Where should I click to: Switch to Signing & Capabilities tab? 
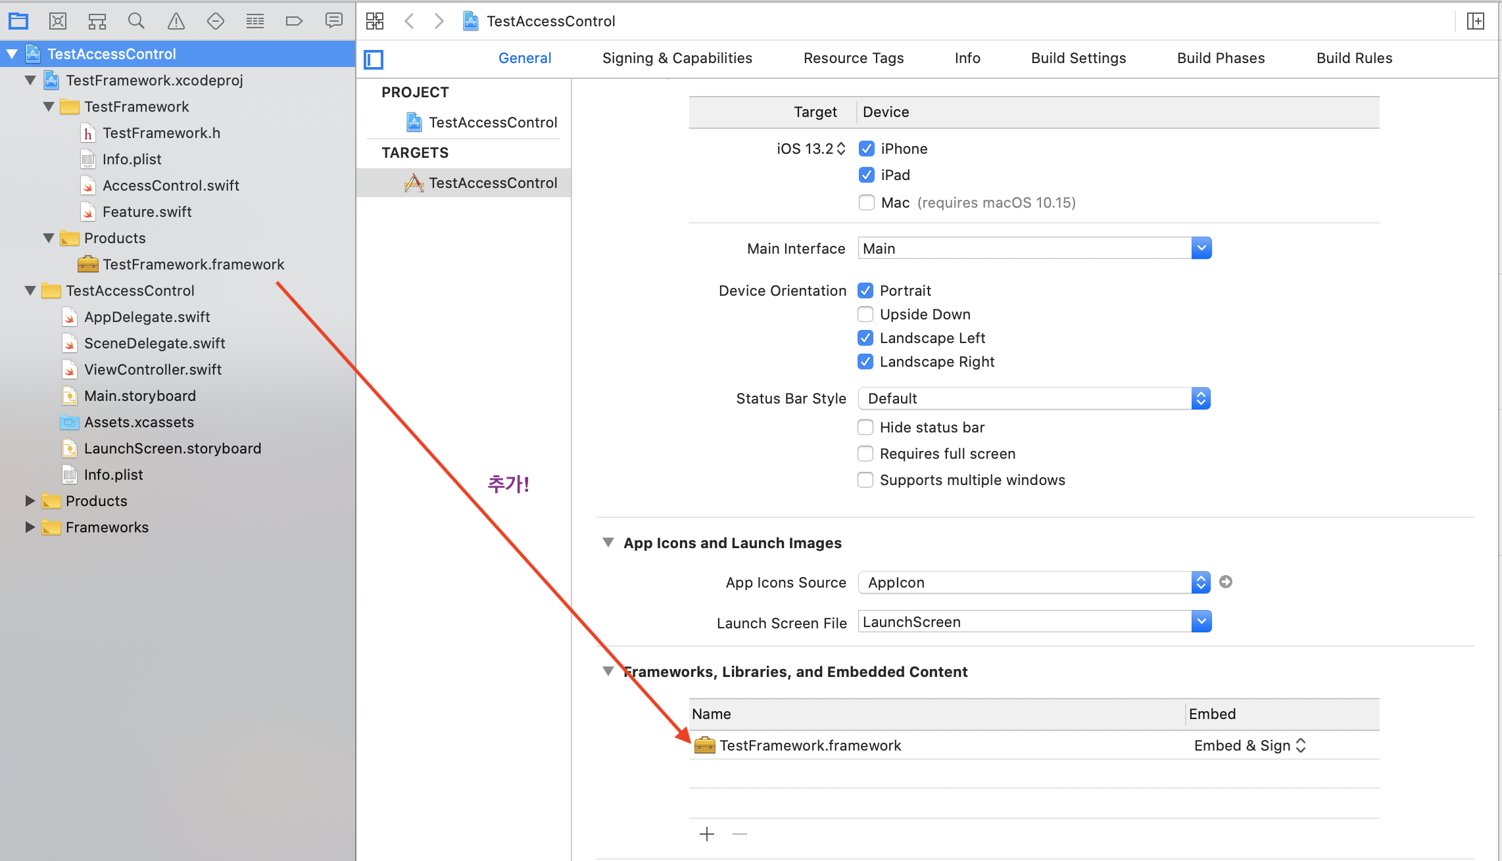677,58
